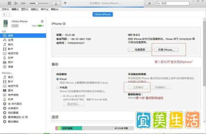Click the main vertical scrollbar thumb

click(204, 54)
